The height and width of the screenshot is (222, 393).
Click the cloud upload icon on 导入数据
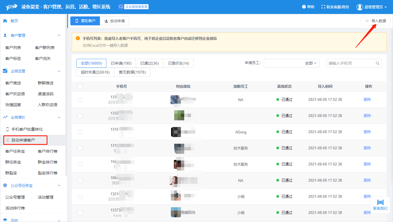pyautogui.click(x=367, y=21)
